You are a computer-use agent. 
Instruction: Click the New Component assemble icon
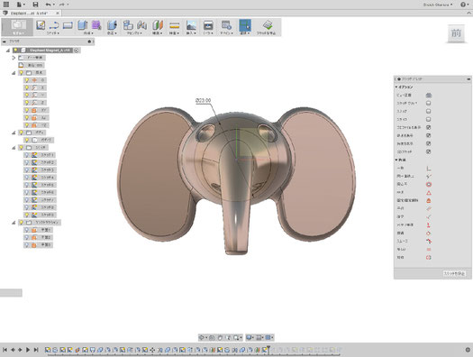[128, 25]
